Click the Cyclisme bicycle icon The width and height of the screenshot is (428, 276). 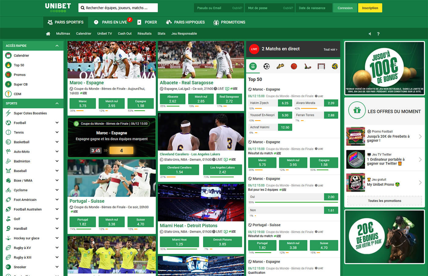[8, 190]
